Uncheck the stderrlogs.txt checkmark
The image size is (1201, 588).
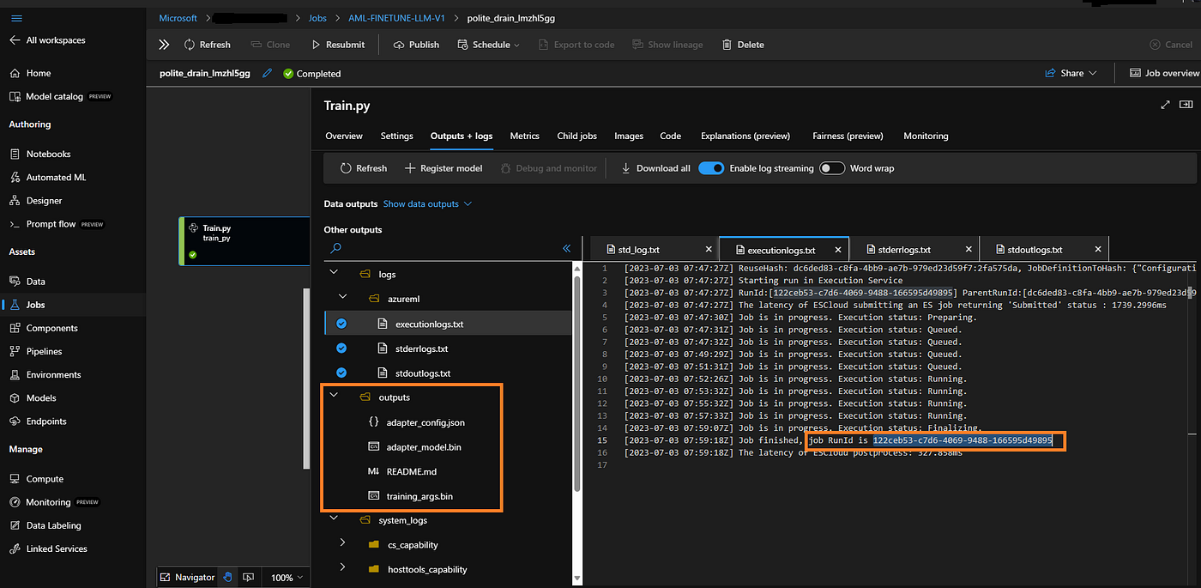(341, 348)
